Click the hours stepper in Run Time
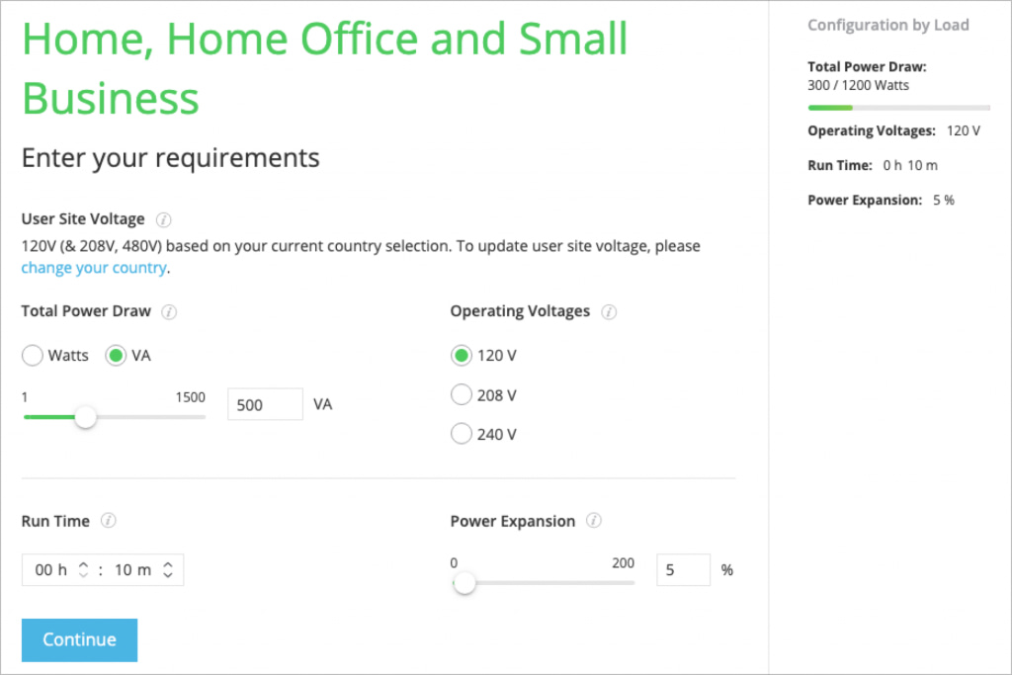The width and height of the screenshot is (1012, 675). 84,570
